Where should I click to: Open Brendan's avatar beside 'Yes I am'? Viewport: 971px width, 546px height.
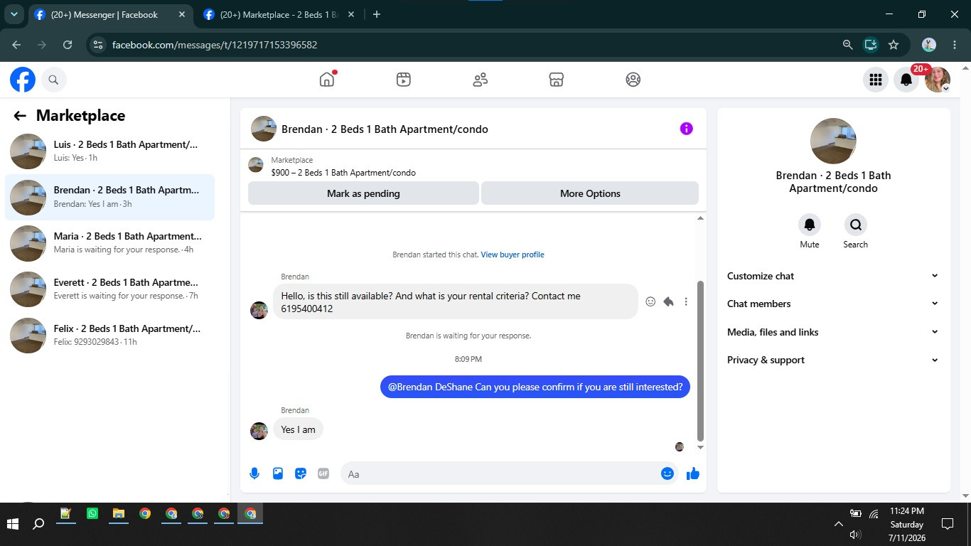(259, 431)
